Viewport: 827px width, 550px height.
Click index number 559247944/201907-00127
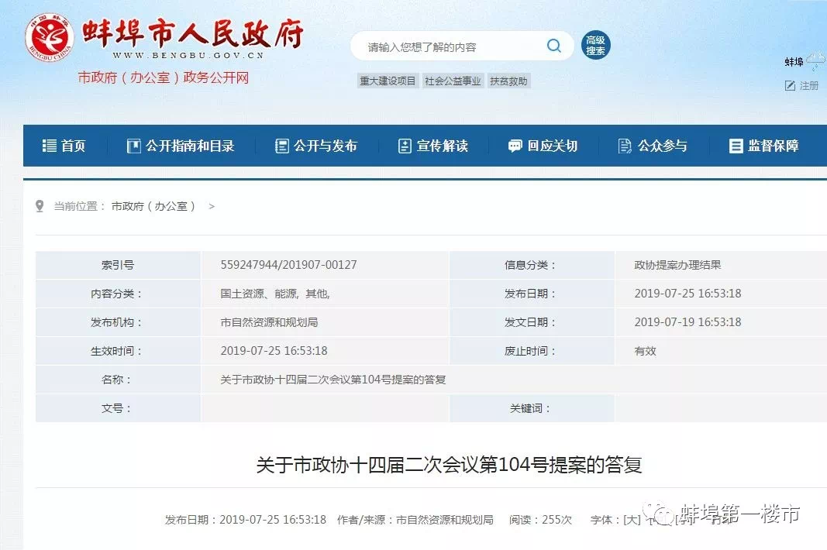point(288,265)
